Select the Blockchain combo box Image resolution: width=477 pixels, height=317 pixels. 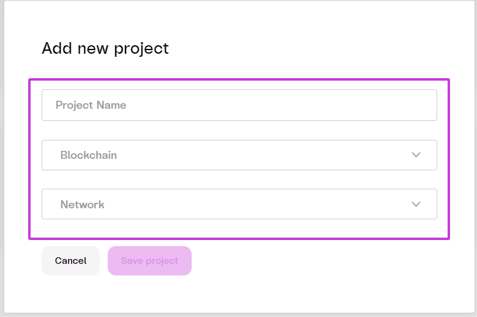point(239,155)
